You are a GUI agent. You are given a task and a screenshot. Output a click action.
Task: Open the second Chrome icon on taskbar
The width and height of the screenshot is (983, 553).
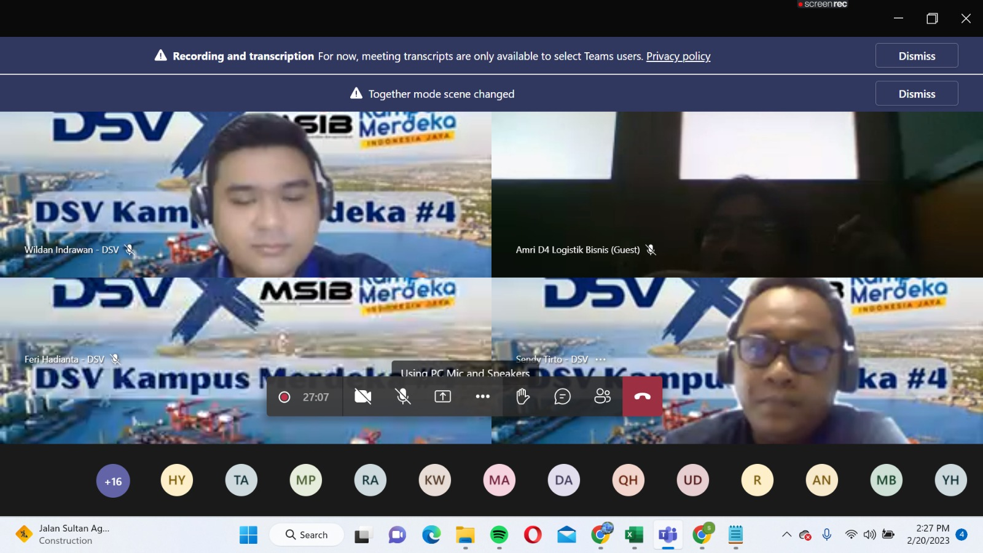pyautogui.click(x=702, y=534)
